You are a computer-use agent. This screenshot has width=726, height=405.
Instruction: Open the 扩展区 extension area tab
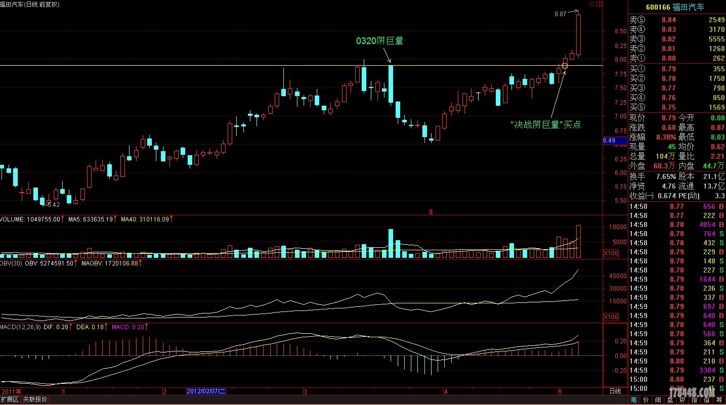coord(10,399)
